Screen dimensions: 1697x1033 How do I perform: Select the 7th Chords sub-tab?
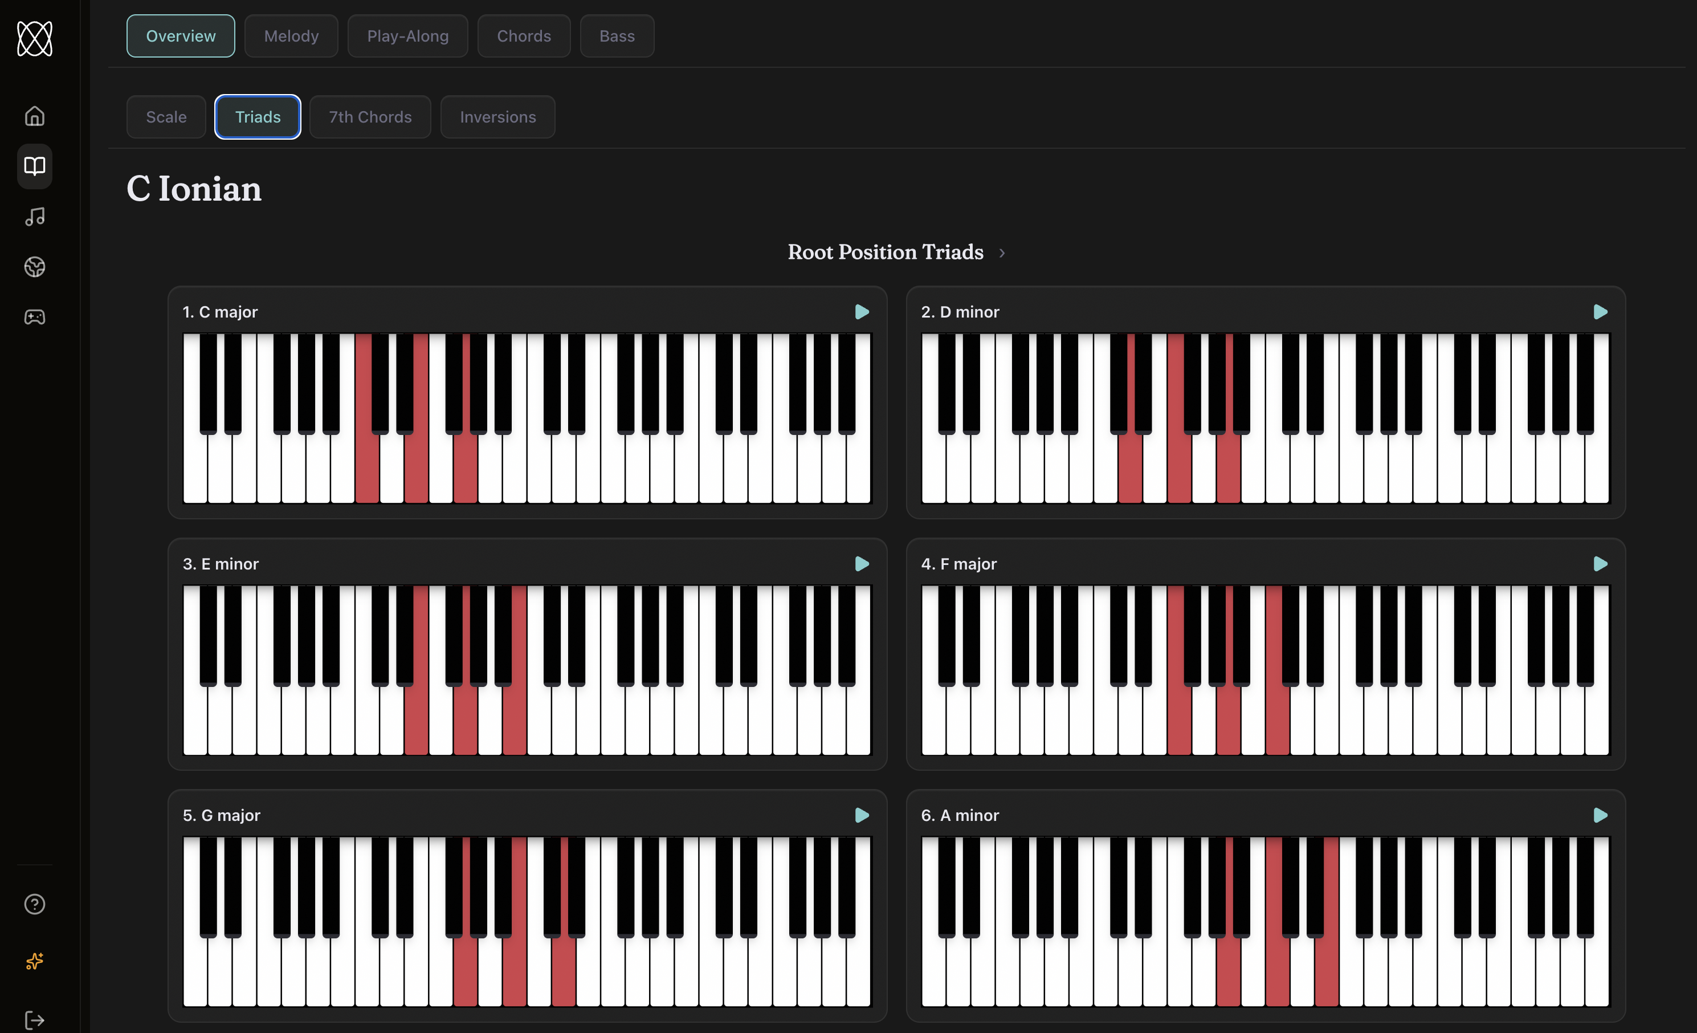pos(370,116)
